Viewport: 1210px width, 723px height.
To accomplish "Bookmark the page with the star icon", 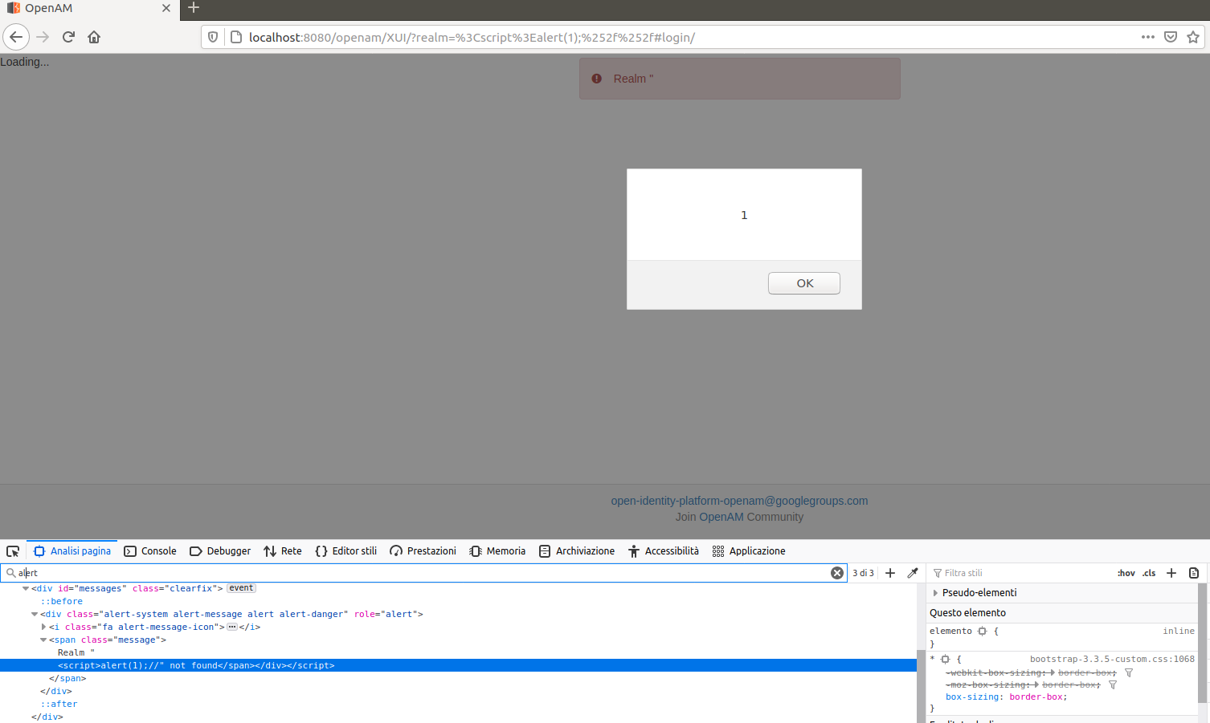I will (1194, 37).
